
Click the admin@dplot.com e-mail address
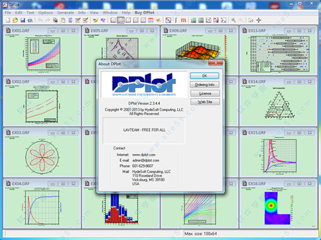(x=146, y=160)
